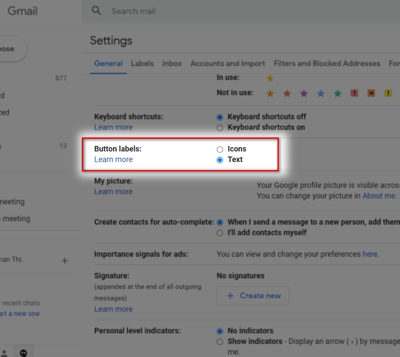400x357 pixels.
Task: Choose auto-add contacts when sending messages
Action: (220, 222)
